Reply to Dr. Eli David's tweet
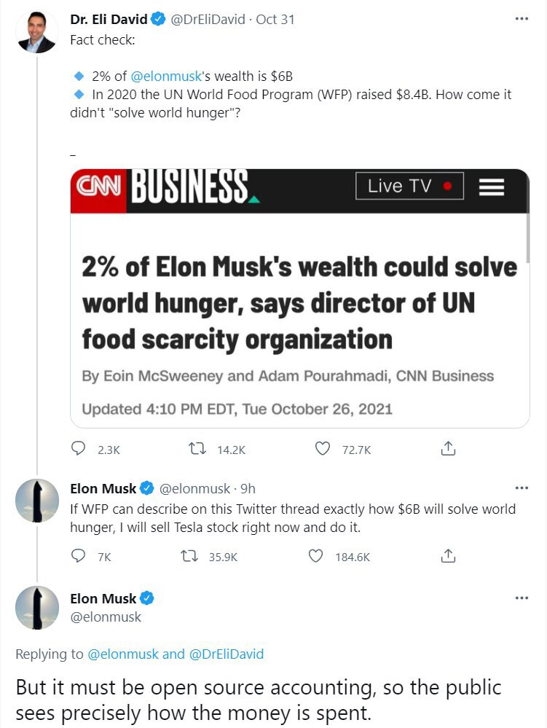547x728 pixels. [78, 450]
